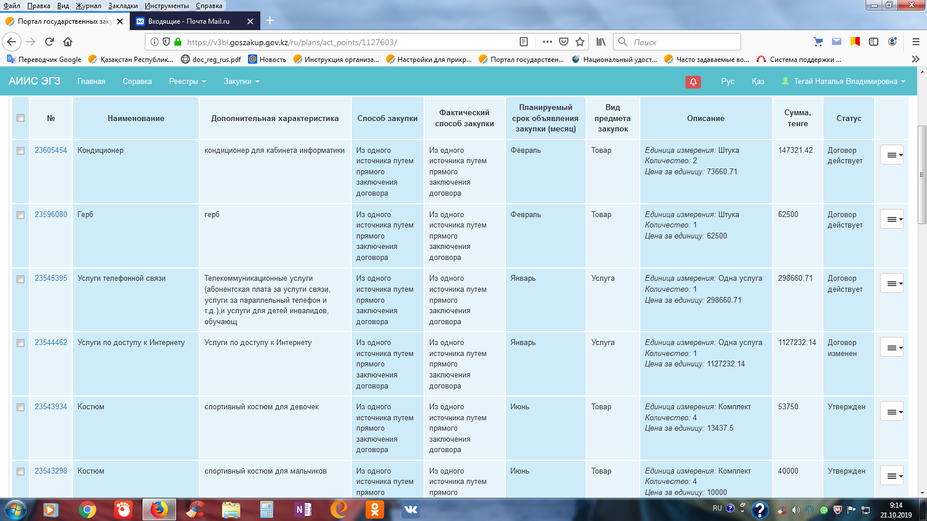Open the Library icon in toolbar
The image size is (927, 521).
601,42
